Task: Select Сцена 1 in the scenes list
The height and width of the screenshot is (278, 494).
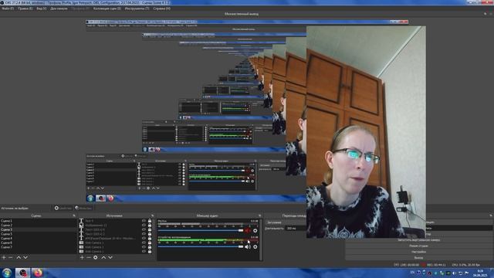Action: pyautogui.click(x=39, y=221)
